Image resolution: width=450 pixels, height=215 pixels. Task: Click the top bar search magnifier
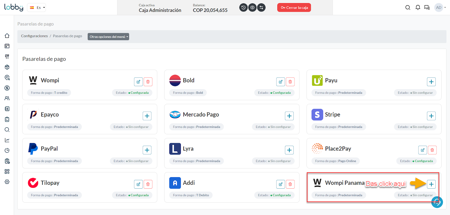[408, 8]
